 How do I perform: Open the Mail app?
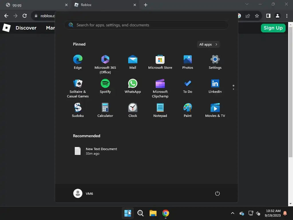133,62
